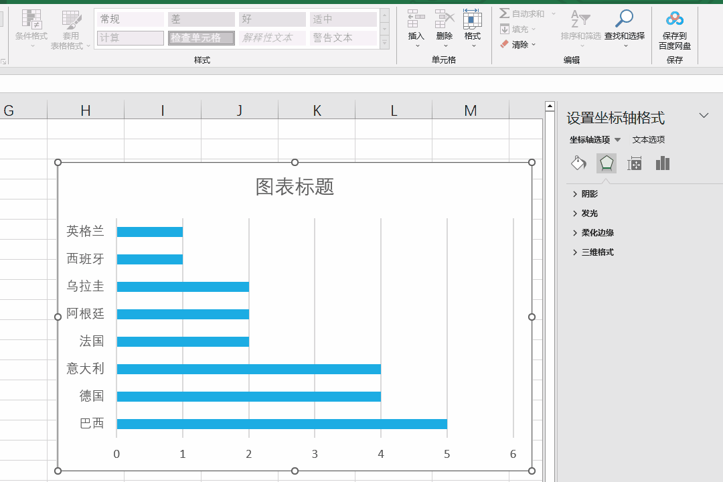Apply the 好 (Good) cell style

pos(272,19)
